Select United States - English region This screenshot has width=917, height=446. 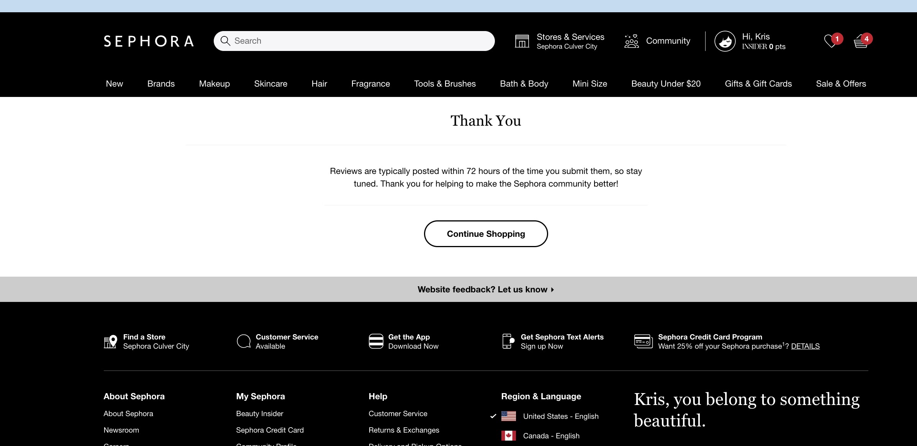[x=560, y=416]
